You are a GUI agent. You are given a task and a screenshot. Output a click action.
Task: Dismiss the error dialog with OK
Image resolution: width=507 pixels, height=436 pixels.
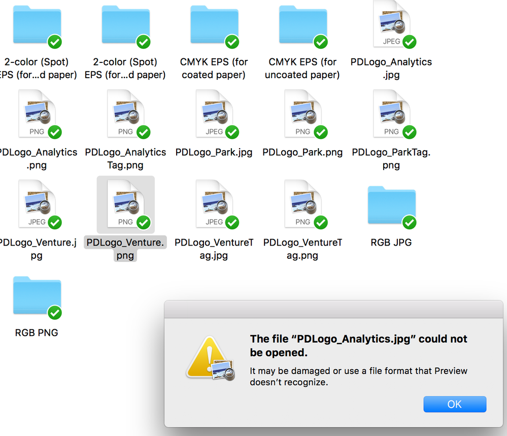[x=455, y=404]
